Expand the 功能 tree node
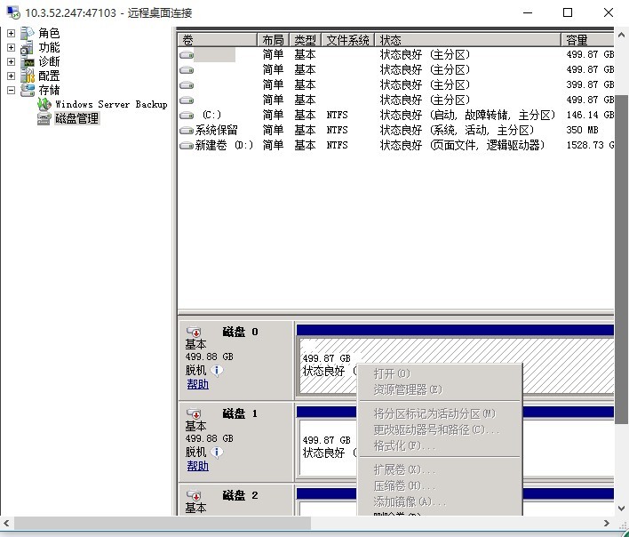The width and height of the screenshot is (629, 537). point(12,48)
